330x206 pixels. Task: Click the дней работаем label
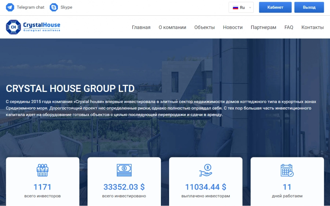[x=287, y=196]
